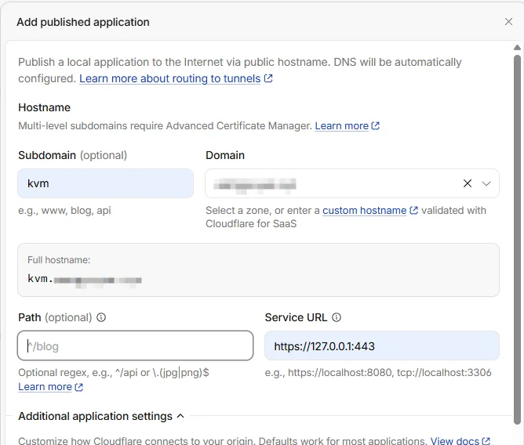Click the Hostname section heading

45,107
